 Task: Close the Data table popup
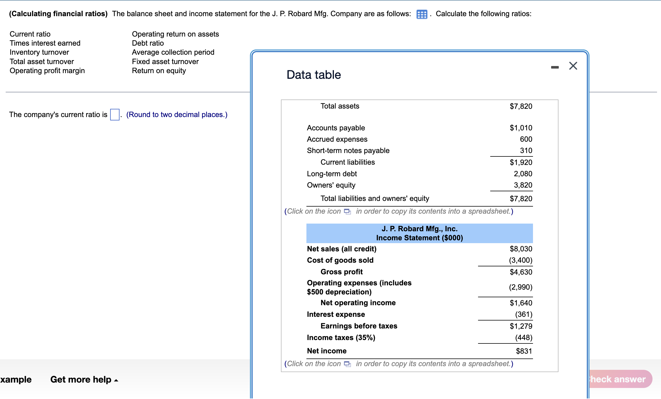pyautogui.click(x=573, y=65)
